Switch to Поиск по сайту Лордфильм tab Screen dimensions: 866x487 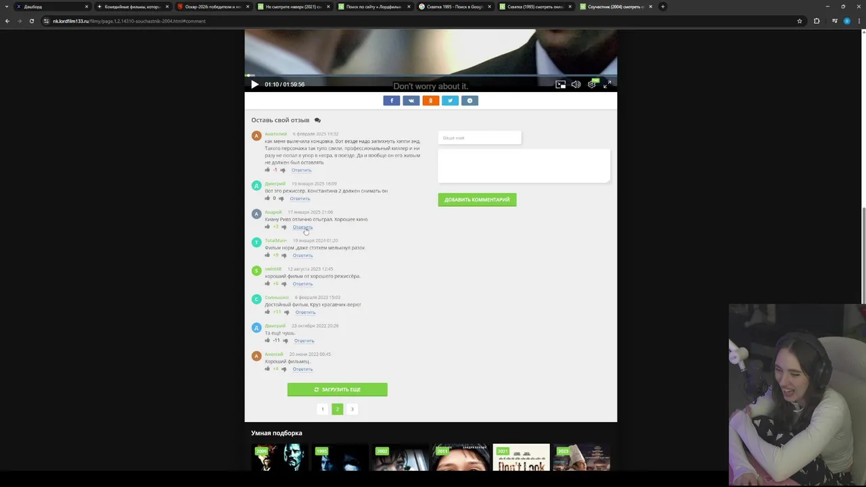[373, 7]
